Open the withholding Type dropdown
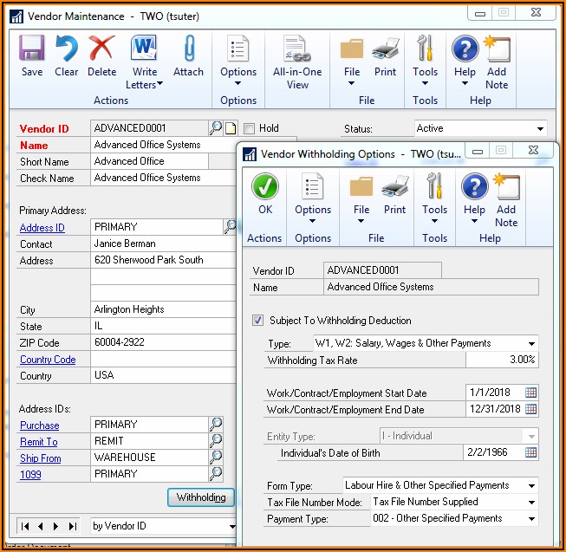Viewport: 566px width, 552px height. (x=530, y=343)
